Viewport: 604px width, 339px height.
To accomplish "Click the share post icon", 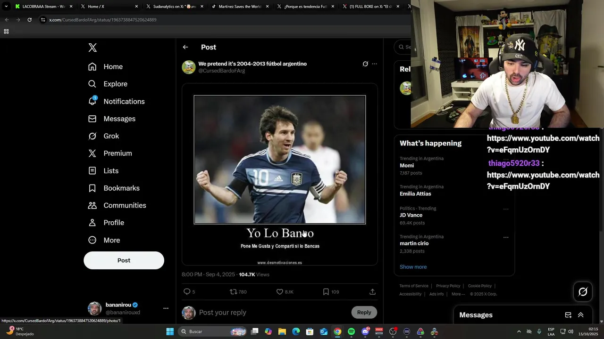I will tap(372, 292).
